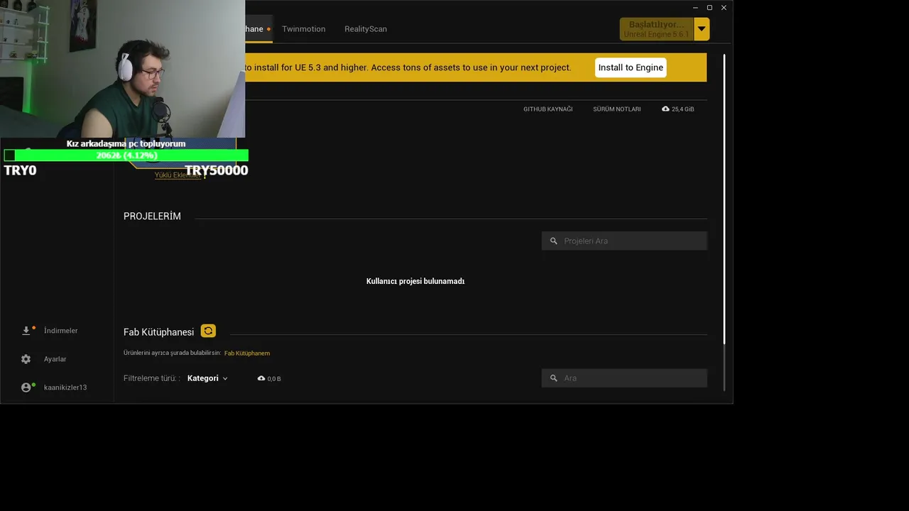Expand the Kategori filter dropdown

(x=207, y=378)
